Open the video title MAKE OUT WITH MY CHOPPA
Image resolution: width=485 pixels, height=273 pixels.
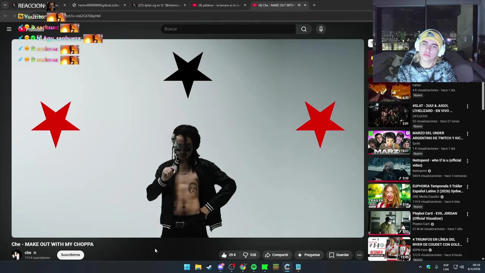pos(52,244)
